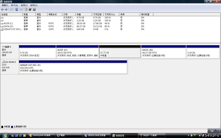Click the CD icon beside WINXP CHT SP2 in list
Image resolution: width=221 pixels, height=138 pixels.
[2, 29]
